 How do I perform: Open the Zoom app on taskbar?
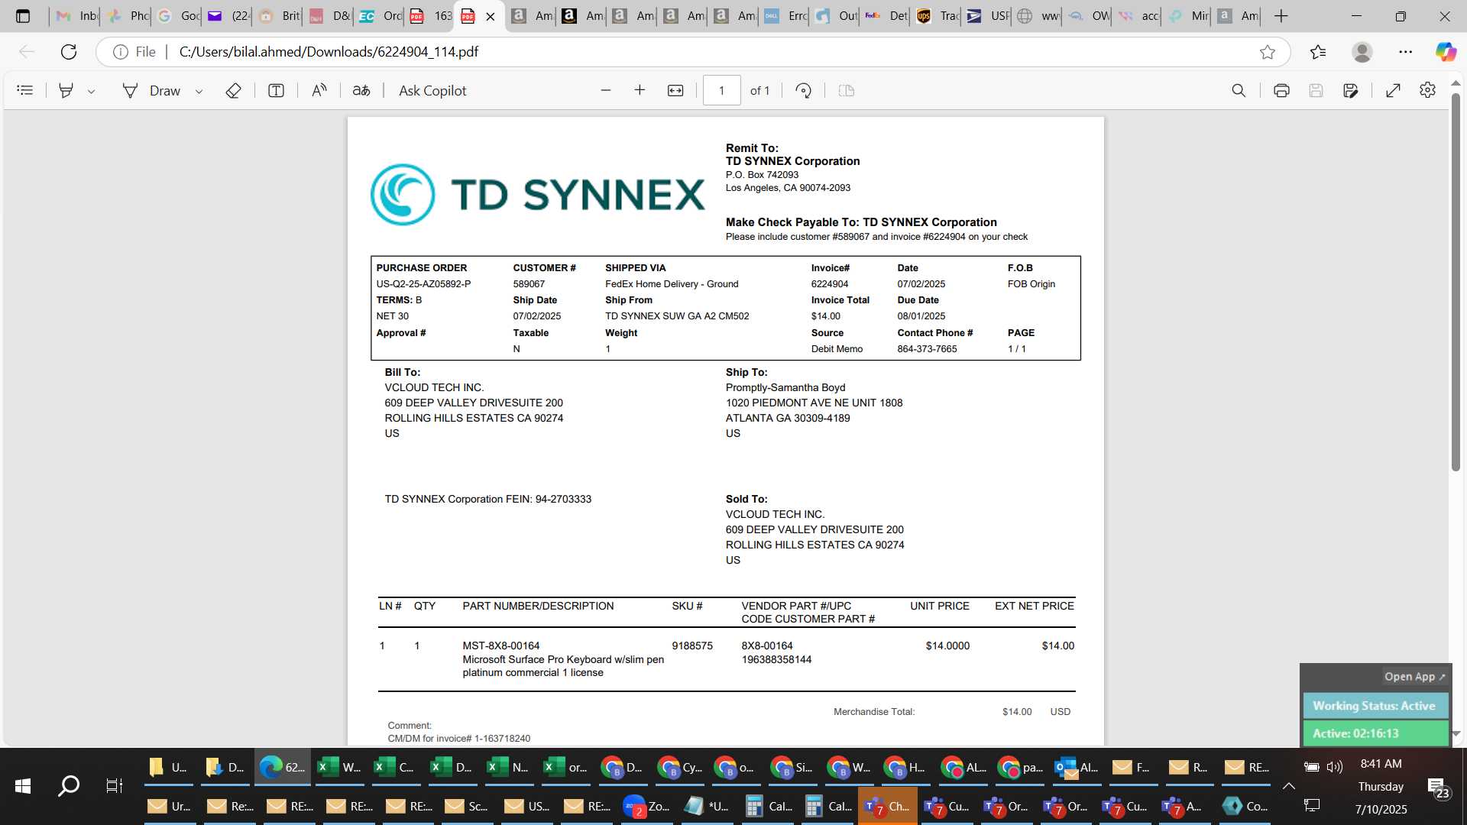tap(646, 806)
